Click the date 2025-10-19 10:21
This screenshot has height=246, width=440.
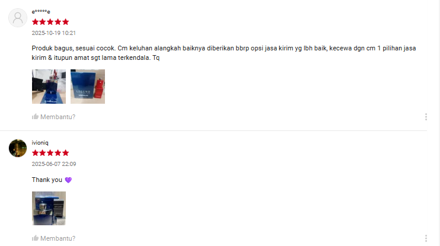pyautogui.click(x=54, y=33)
